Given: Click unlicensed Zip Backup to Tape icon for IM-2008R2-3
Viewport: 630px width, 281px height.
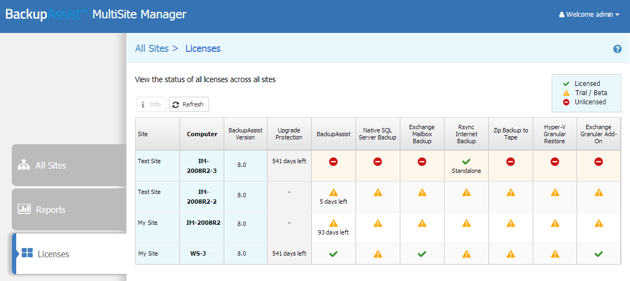Looking at the screenshot, I should pos(510,162).
